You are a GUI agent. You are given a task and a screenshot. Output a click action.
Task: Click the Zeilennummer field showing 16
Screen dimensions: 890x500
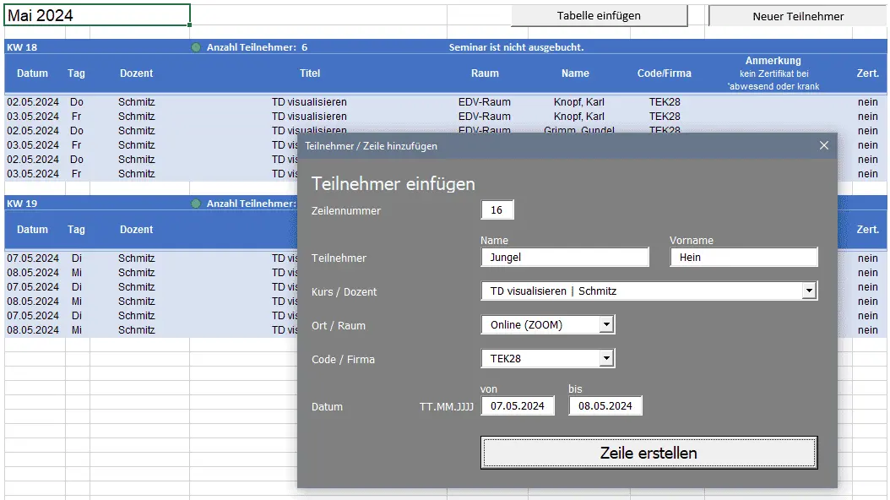click(497, 209)
